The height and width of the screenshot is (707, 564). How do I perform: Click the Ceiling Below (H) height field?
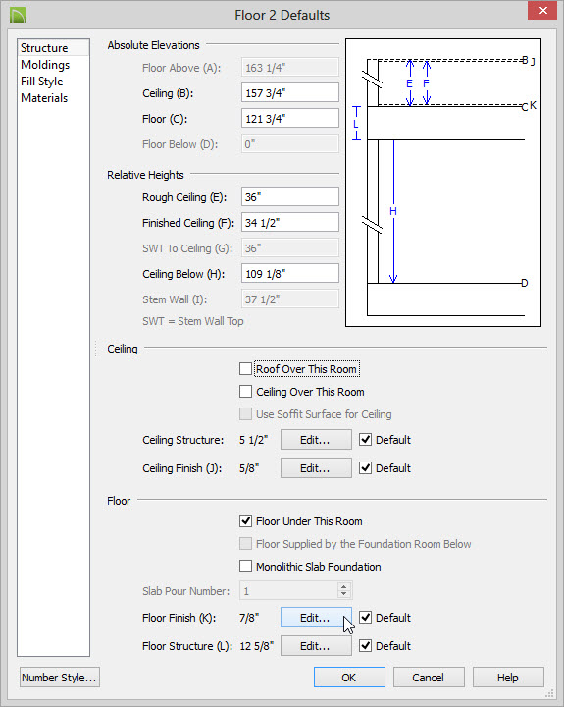[290, 274]
